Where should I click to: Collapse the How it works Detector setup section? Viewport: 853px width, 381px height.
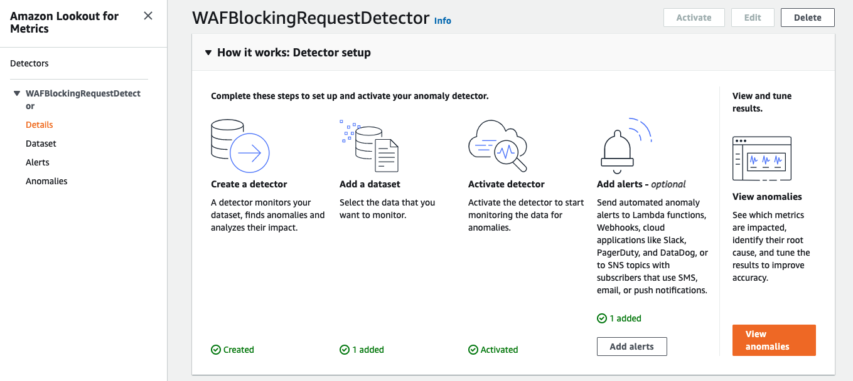click(x=208, y=53)
